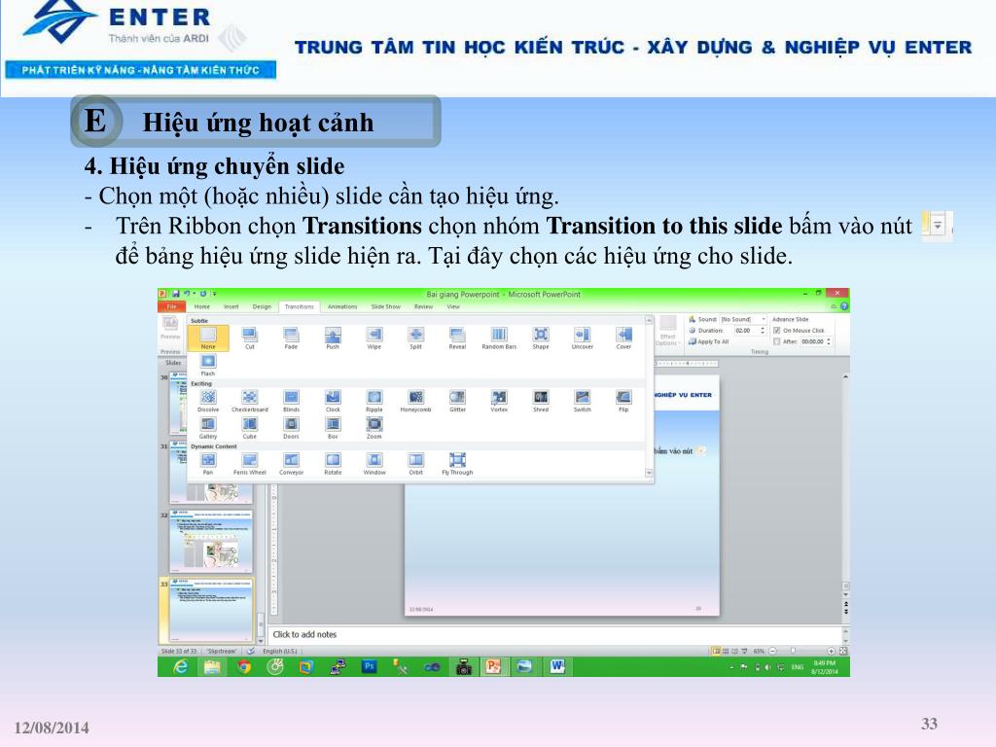The width and height of the screenshot is (996, 747).
Task: Select the Ferris Wheel transition
Action: pos(250,464)
